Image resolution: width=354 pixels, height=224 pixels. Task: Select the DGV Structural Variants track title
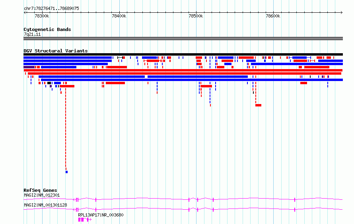tap(56, 51)
